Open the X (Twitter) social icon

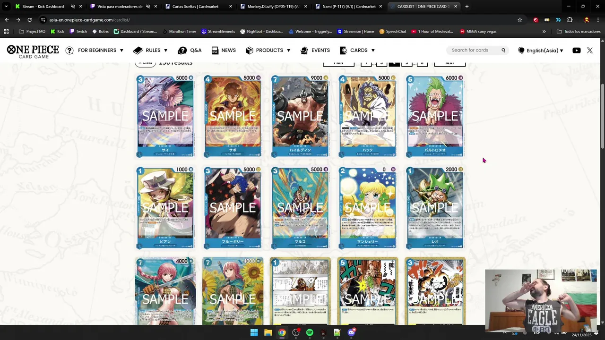(590, 50)
